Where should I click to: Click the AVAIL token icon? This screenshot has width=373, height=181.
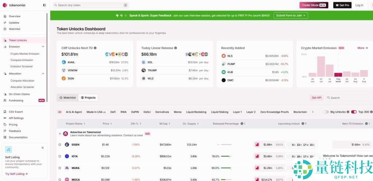64,62
